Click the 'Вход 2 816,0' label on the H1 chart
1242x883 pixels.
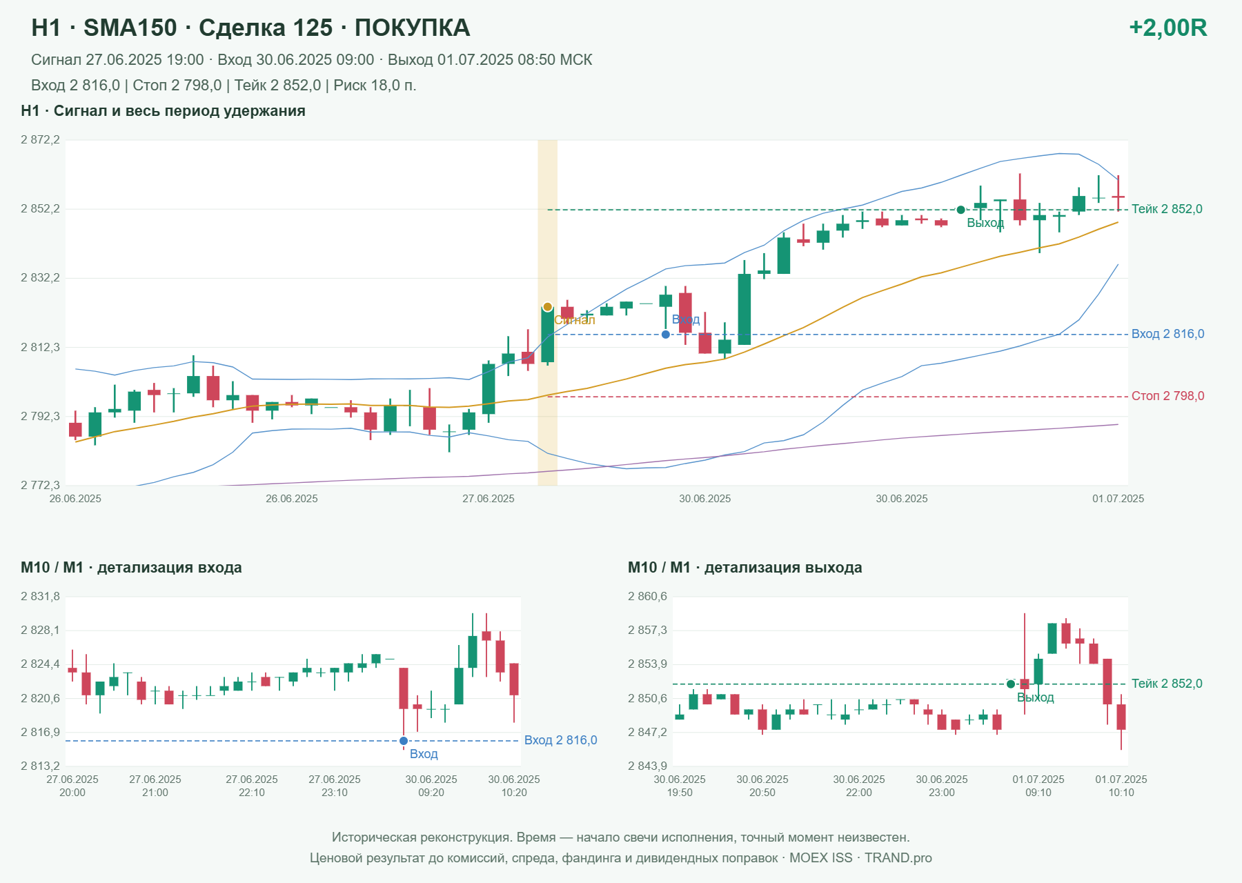coord(1167,334)
